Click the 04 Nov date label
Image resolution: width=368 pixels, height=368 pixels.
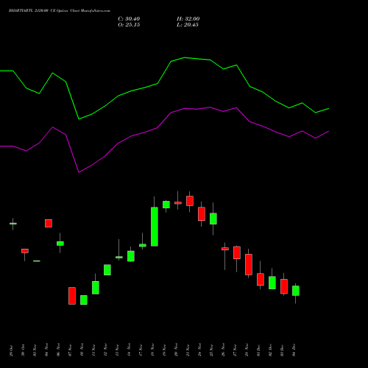tap(46, 350)
